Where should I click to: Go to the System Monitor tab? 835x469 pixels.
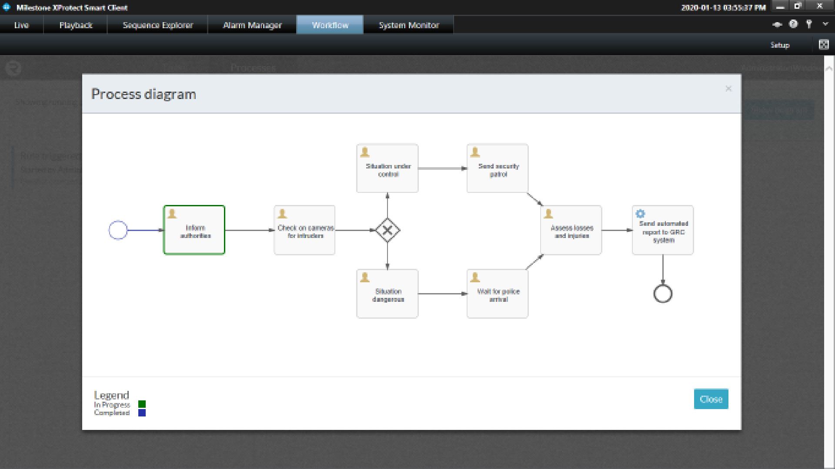coord(409,25)
